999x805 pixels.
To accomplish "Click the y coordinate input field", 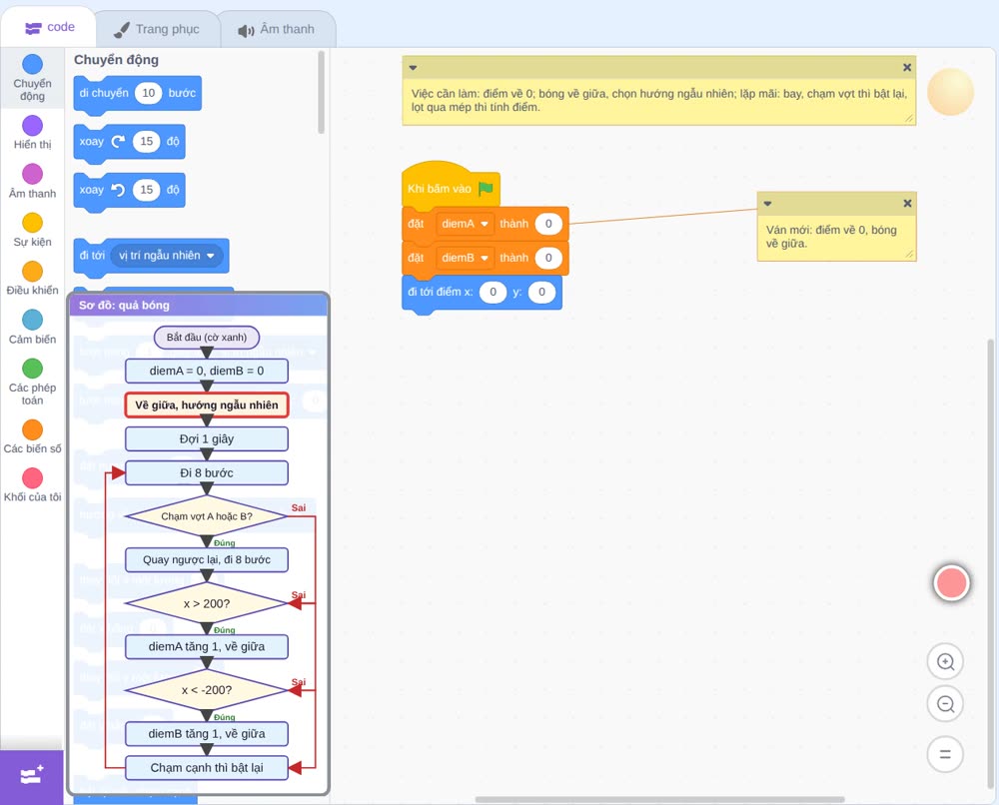I will click(x=541, y=292).
